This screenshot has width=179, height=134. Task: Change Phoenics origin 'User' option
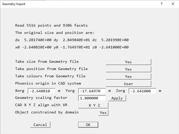click(x=128, y=84)
